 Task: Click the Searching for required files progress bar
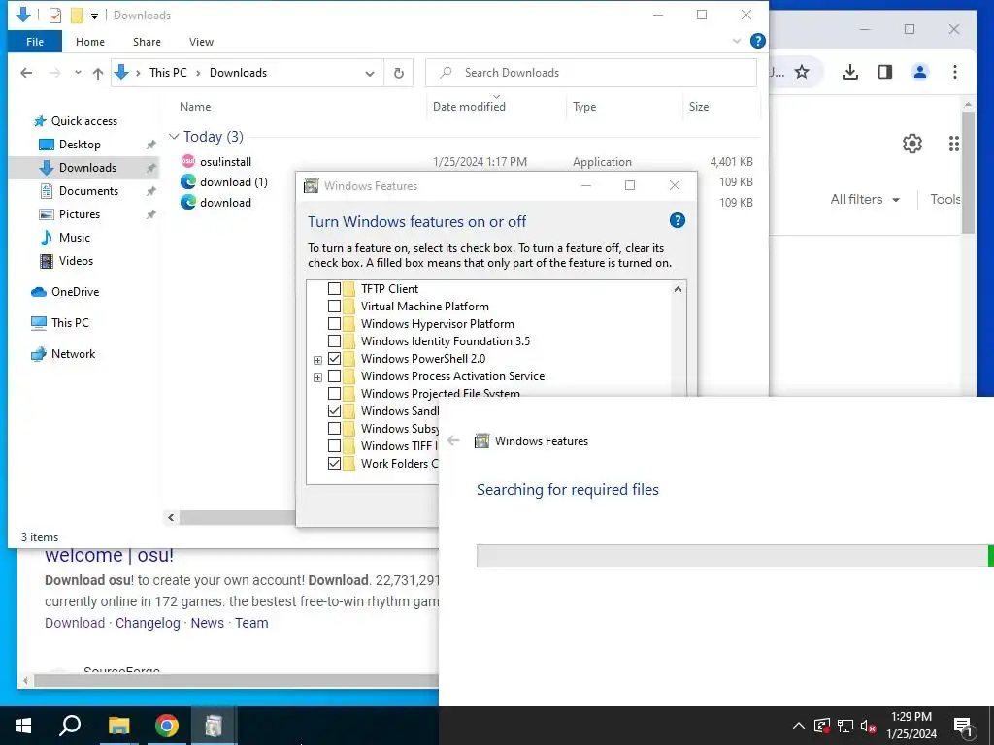tap(735, 556)
